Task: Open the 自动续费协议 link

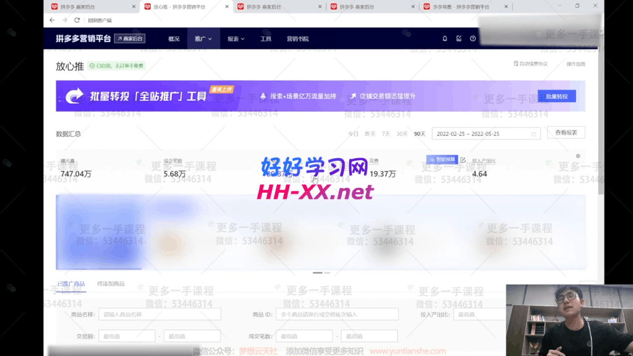Action: (530, 64)
